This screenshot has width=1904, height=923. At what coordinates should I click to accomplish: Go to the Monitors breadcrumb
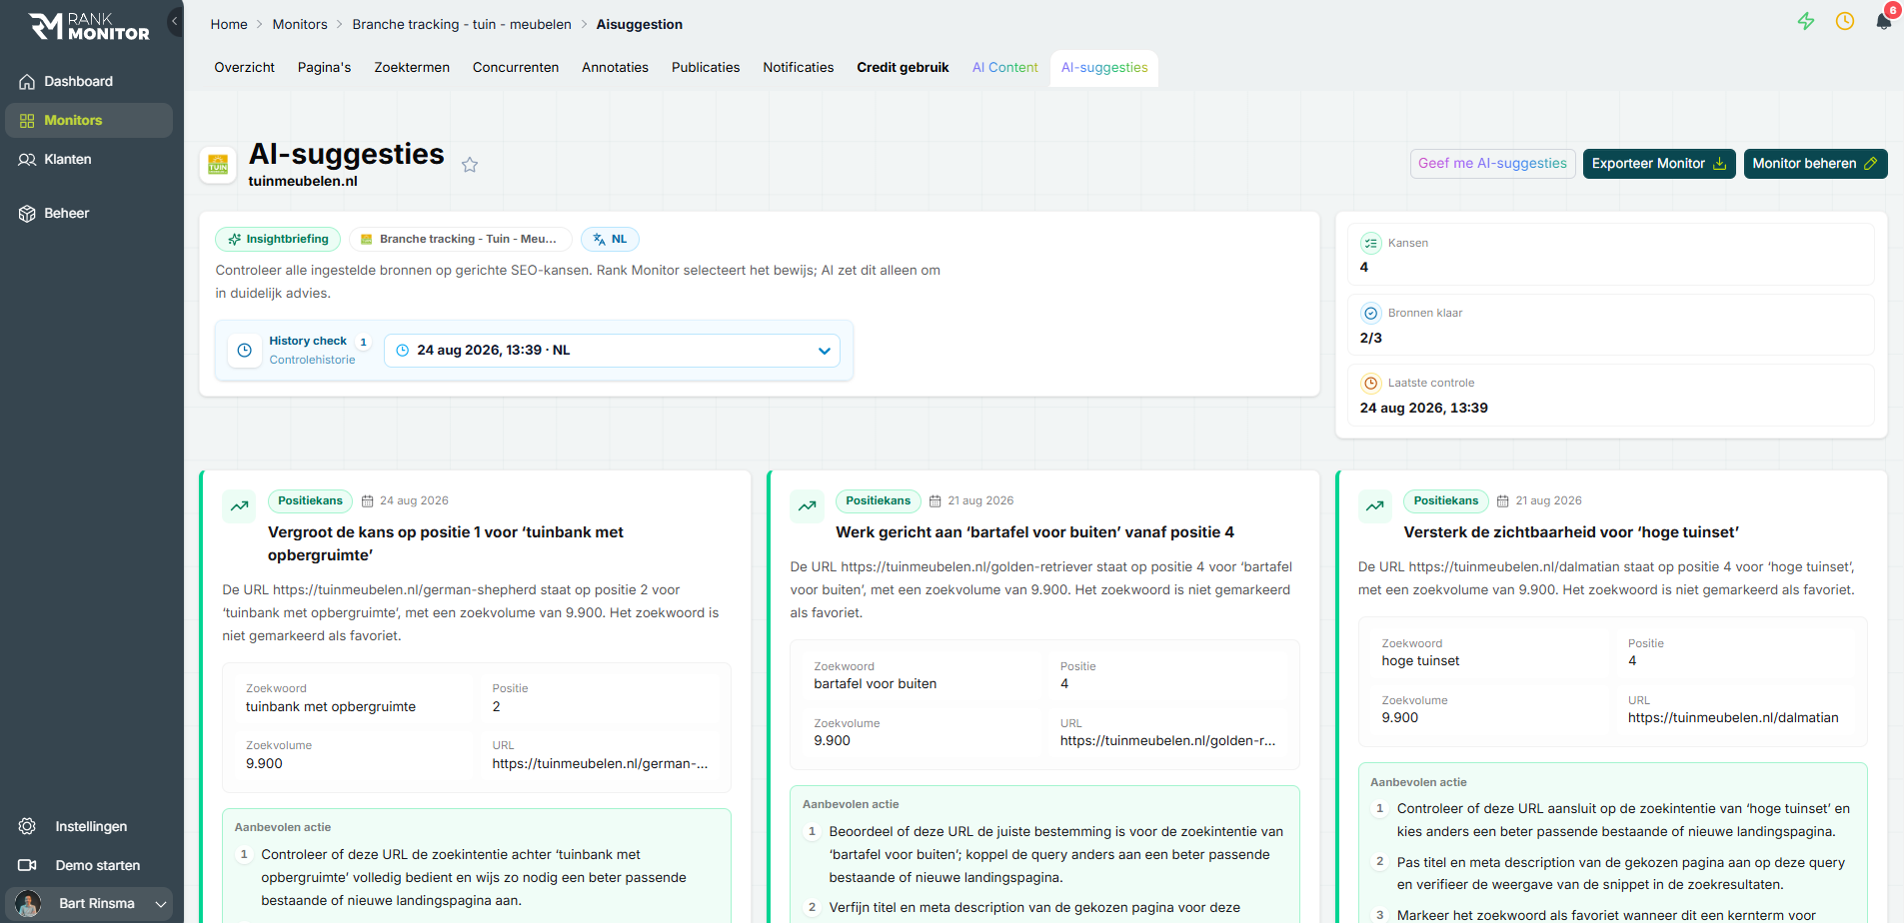pyautogui.click(x=300, y=24)
